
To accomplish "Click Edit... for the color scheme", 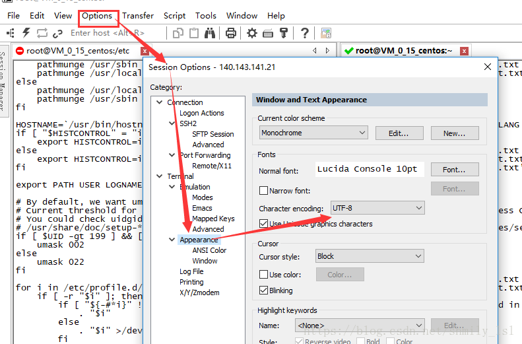I will [399, 133].
